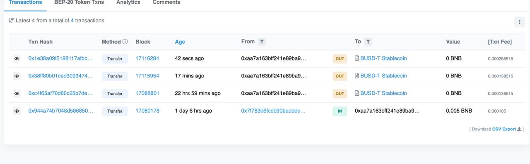Select From address in block 17115954 row
Viewport: 530px width, 164px height.
click(x=273, y=76)
